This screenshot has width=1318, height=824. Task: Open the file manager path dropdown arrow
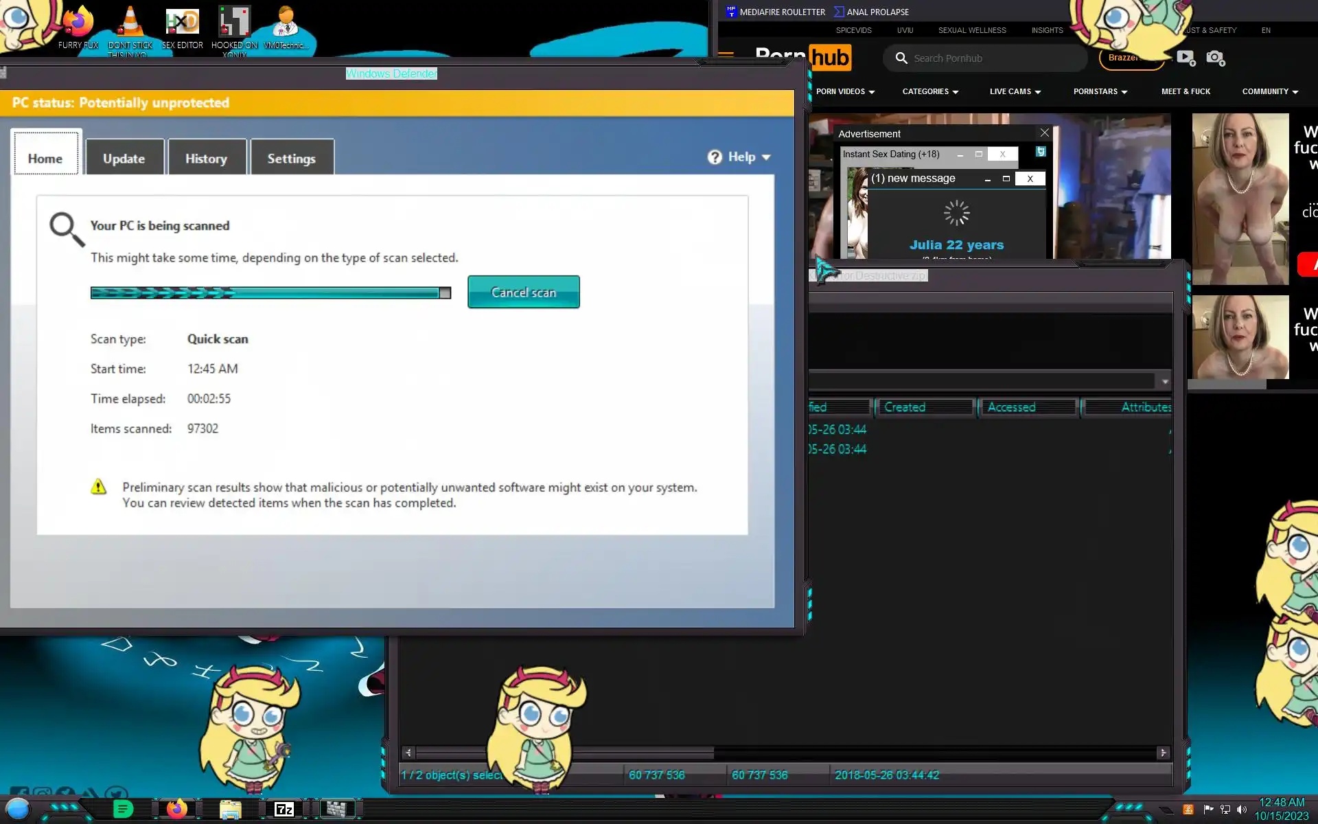click(x=1164, y=381)
